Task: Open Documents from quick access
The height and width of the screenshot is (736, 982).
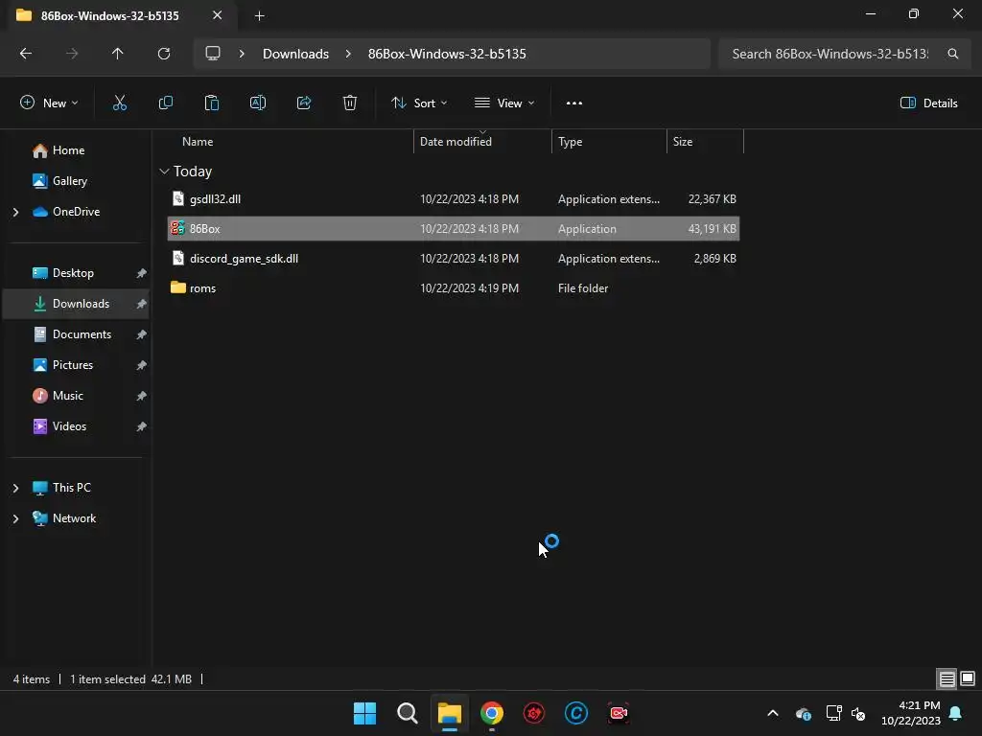Action: click(x=82, y=334)
